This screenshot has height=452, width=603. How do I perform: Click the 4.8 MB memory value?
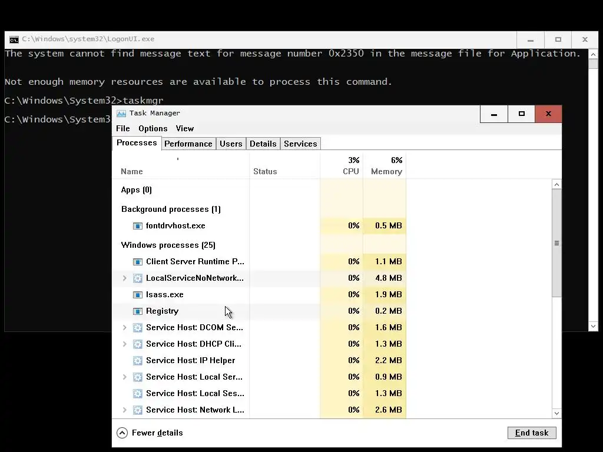pyautogui.click(x=389, y=278)
